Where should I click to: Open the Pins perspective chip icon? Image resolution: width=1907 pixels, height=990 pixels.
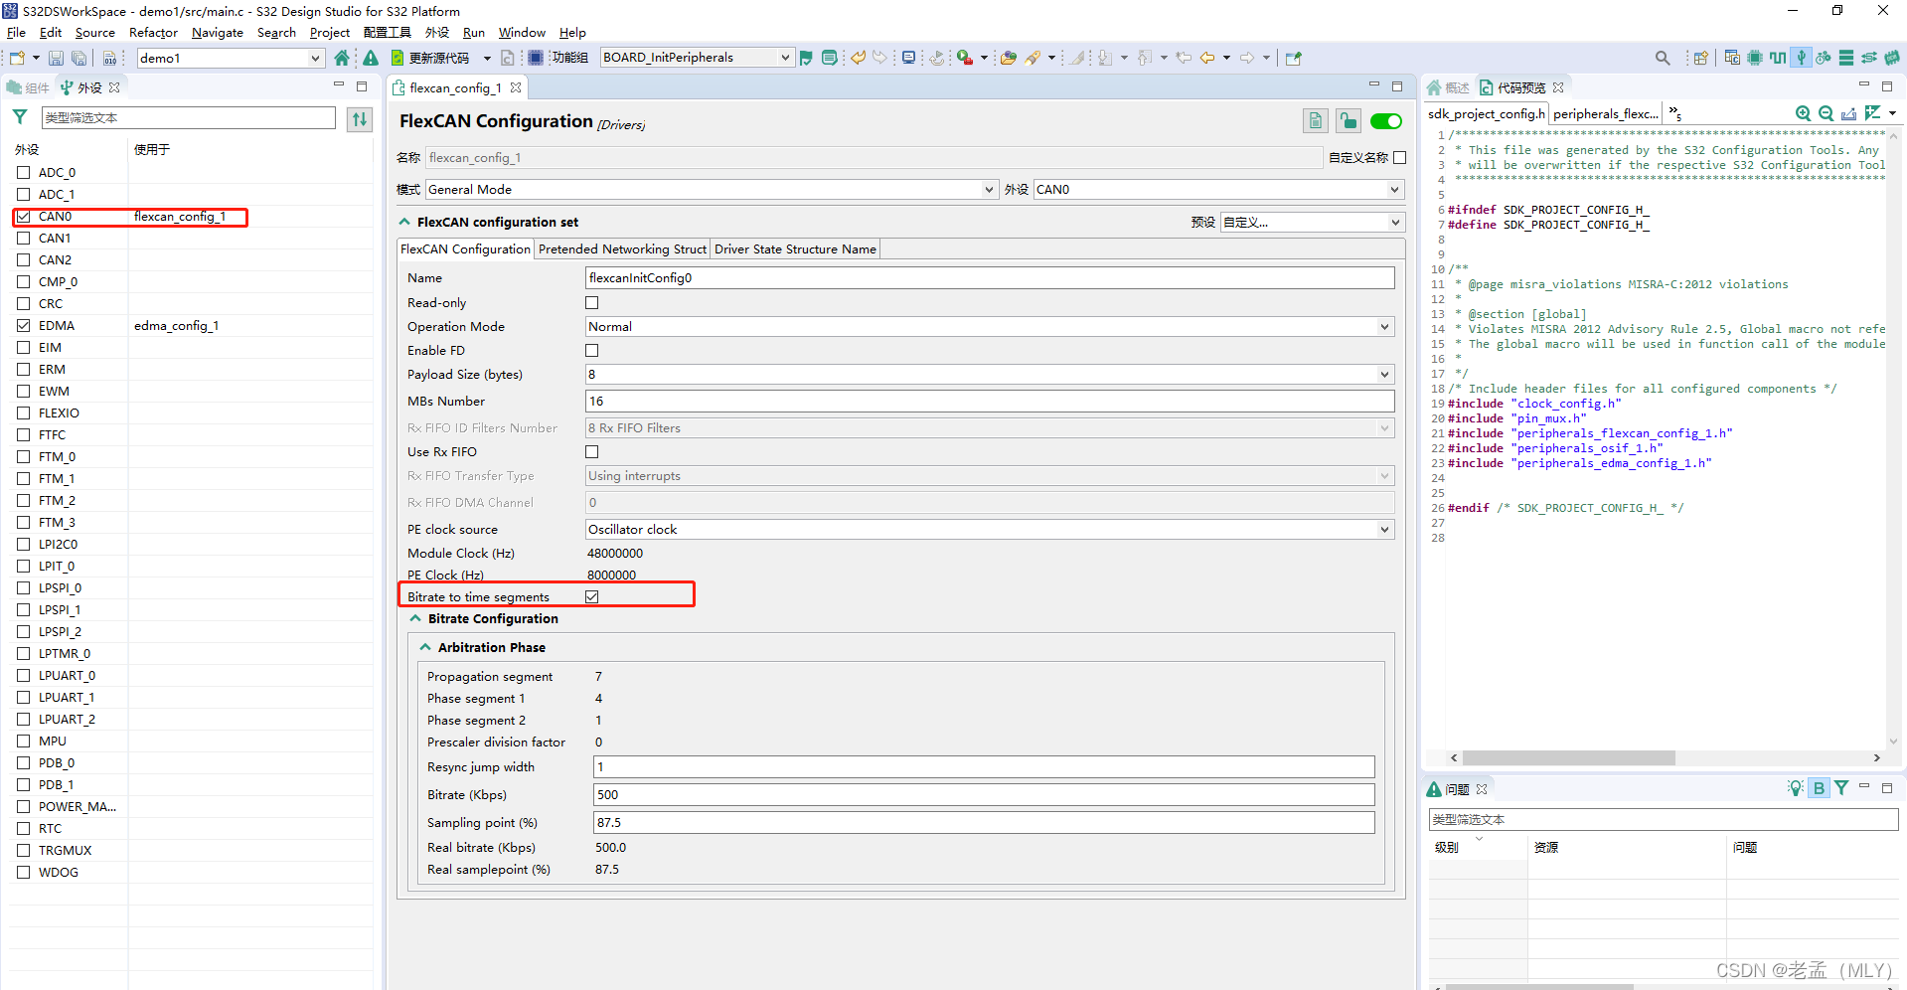1755,58
